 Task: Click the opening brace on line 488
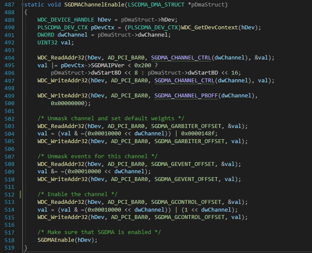tap(26, 12)
